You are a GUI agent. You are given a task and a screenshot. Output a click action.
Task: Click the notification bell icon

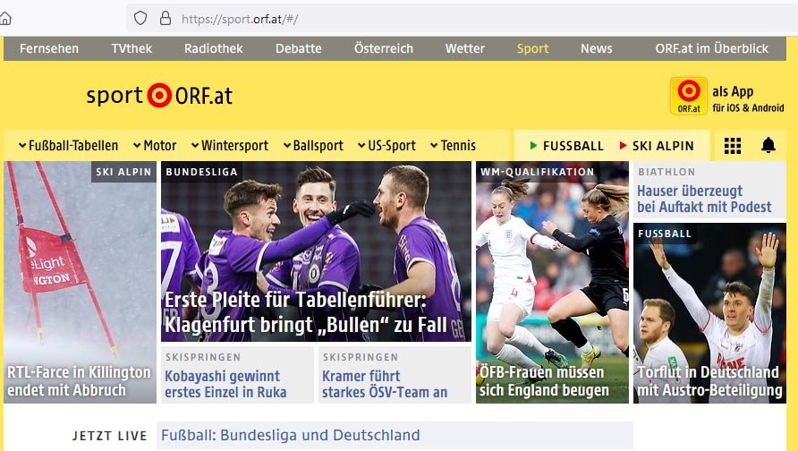768,146
